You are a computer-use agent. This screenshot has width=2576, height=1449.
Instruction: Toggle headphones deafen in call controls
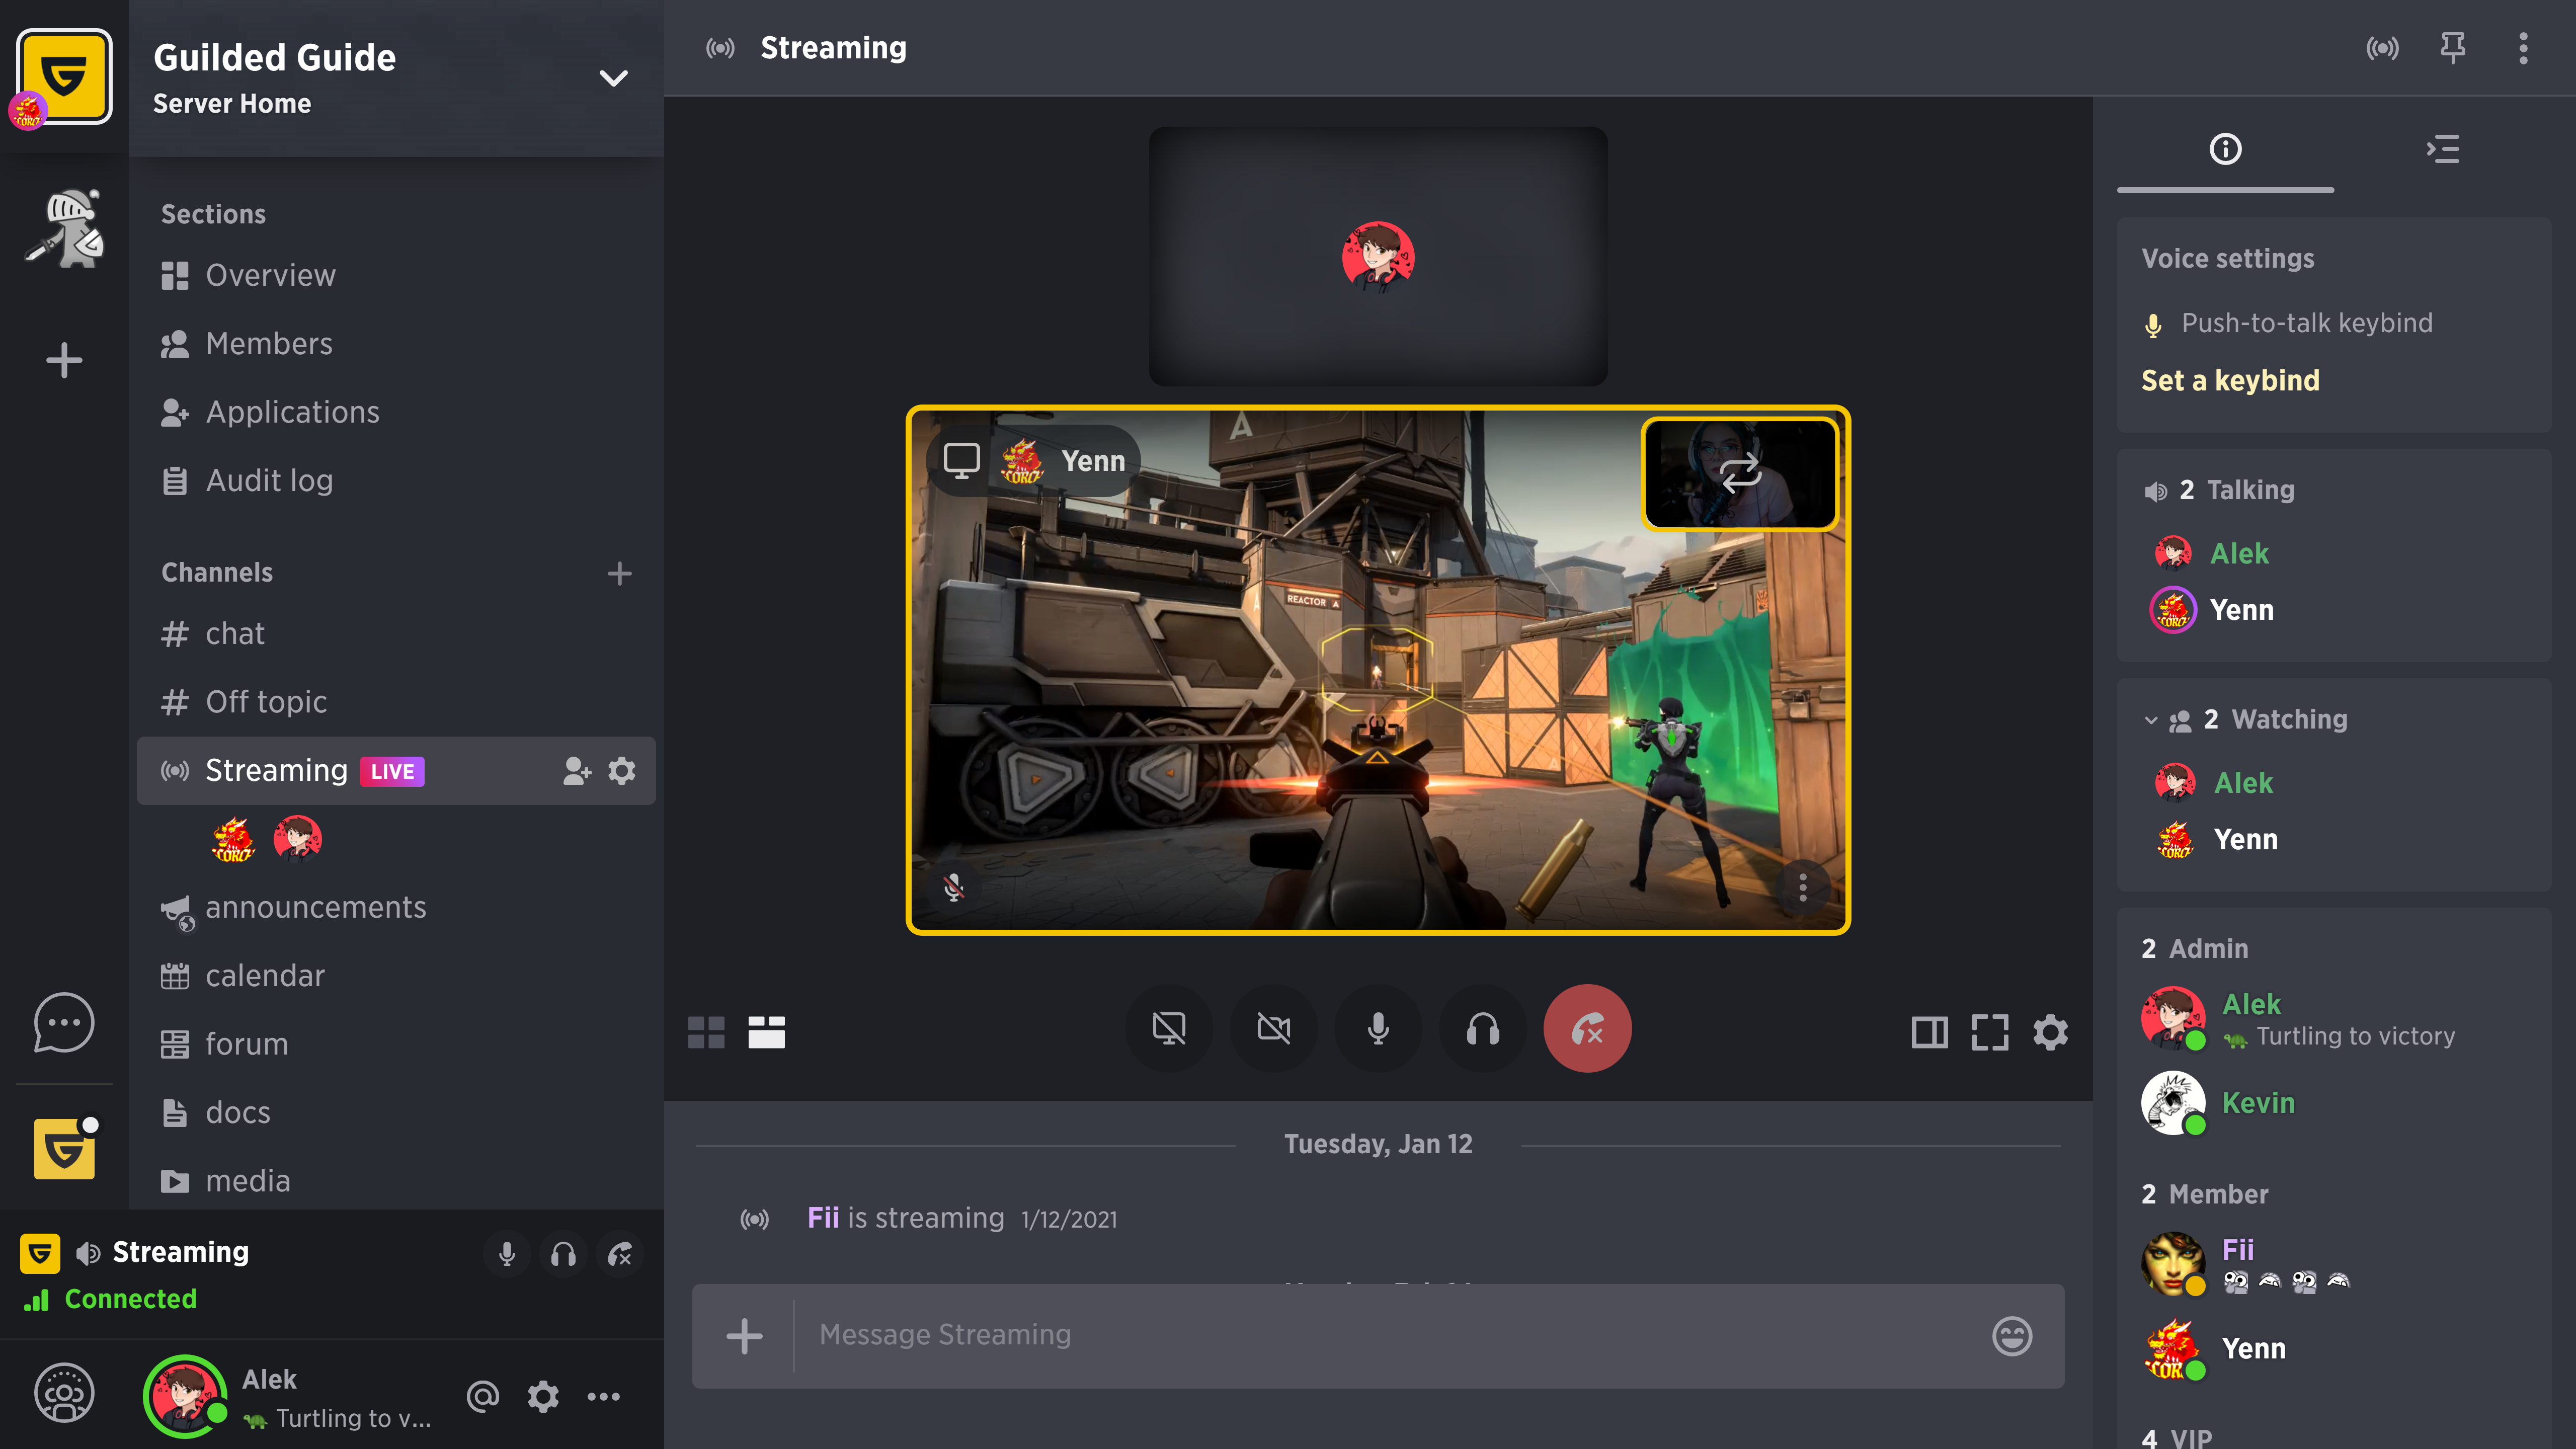tap(1483, 1028)
